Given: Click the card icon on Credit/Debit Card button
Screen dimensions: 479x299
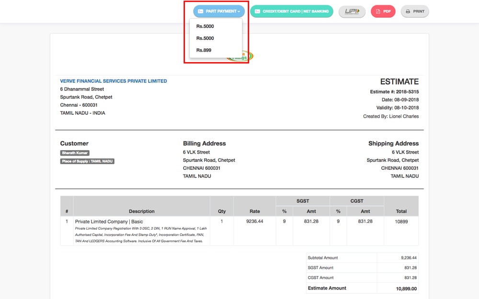Looking at the screenshot, I should pyautogui.click(x=257, y=11).
